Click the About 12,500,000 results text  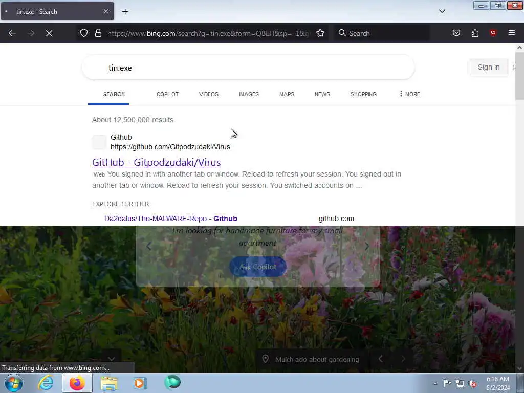pyautogui.click(x=133, y=120)
